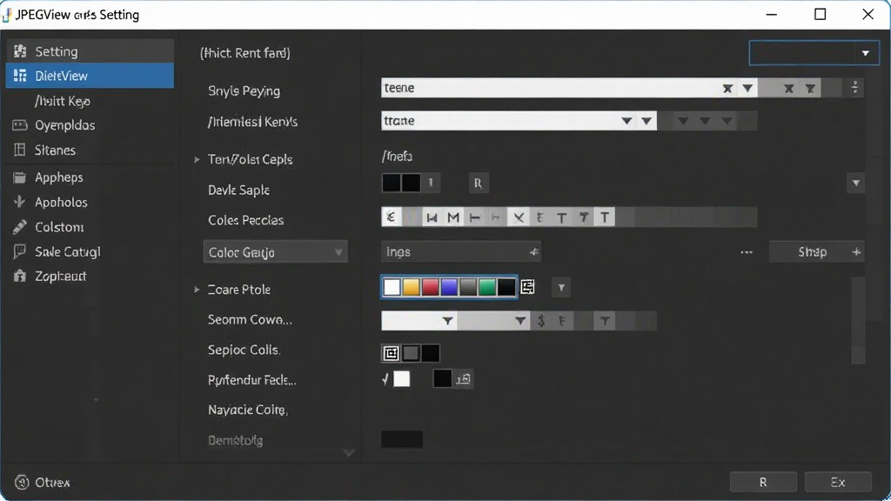Open the Setting sidebar item

90,51
